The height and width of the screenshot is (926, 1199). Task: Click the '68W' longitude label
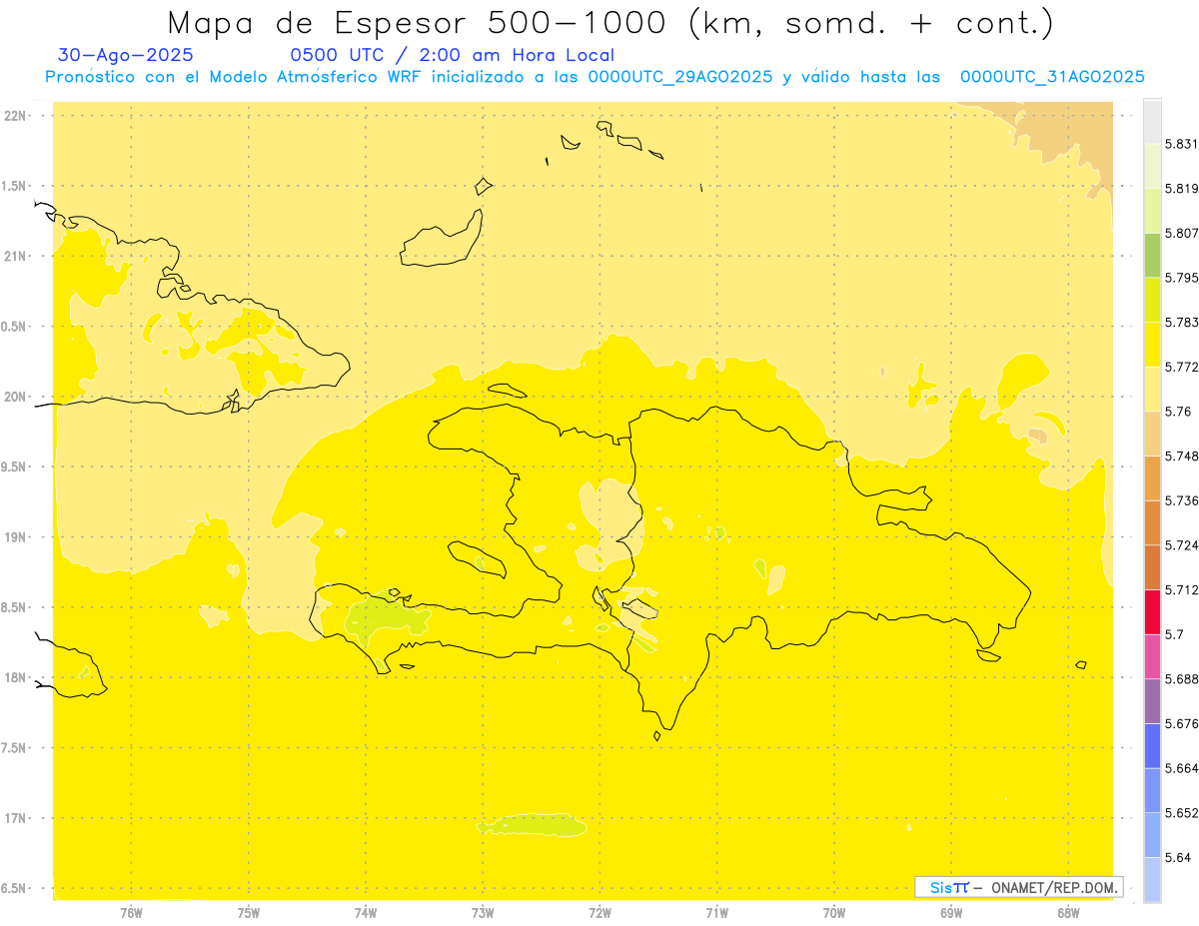1068,913
